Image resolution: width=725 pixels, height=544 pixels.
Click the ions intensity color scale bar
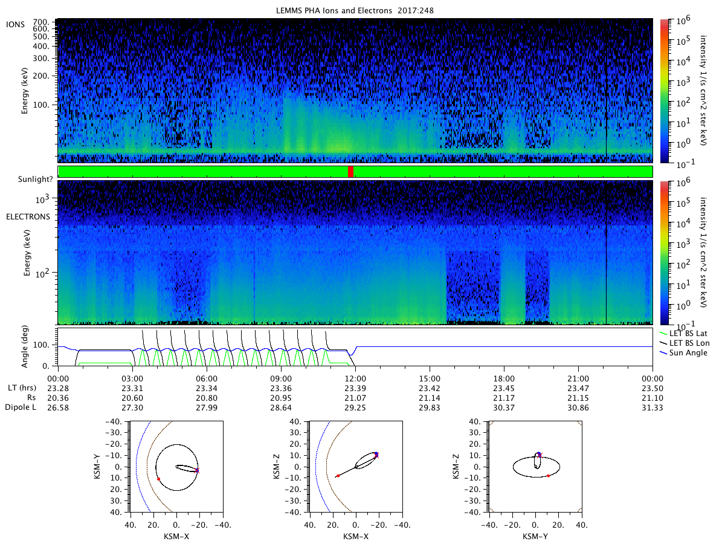663,91
